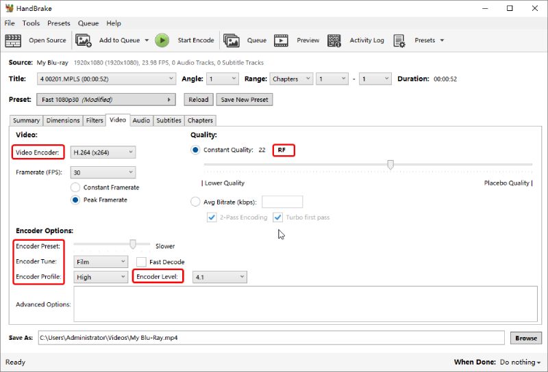The image size is (548, 372).
Task: Toggle the 2-Pass Encoding checkbox
Action: [212, 217]
